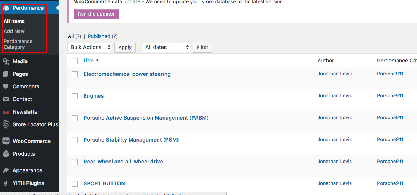Click Jonathan Levis author in Engines row
The image size is (417, 195).
coord(335,96)
